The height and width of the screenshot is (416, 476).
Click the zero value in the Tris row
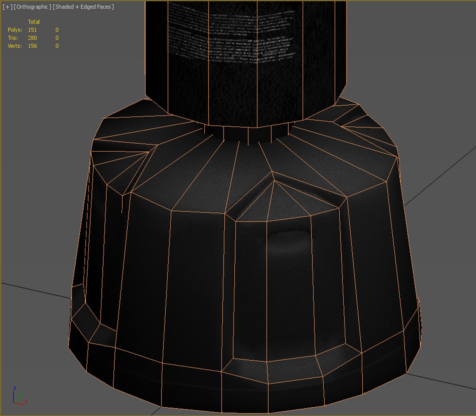57,38
